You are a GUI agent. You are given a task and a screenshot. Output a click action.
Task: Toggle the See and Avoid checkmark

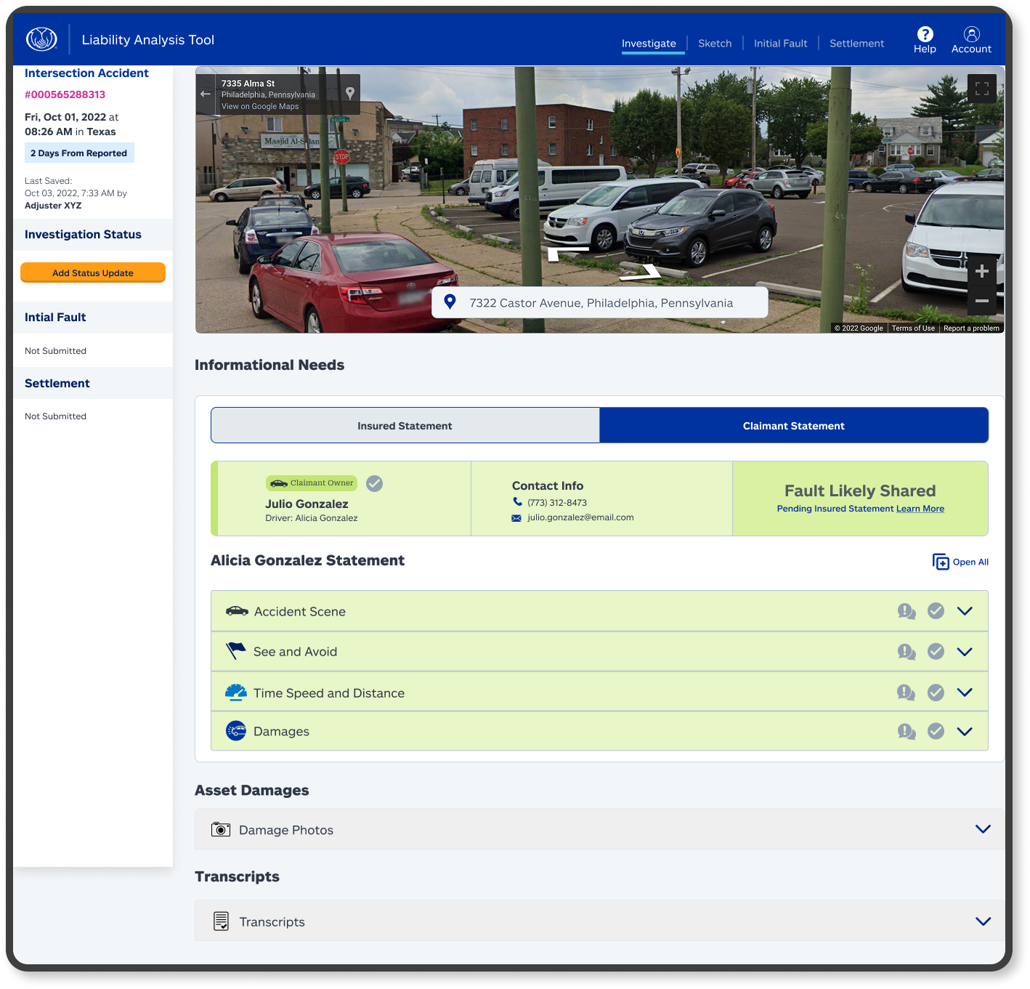coord(936,652)
